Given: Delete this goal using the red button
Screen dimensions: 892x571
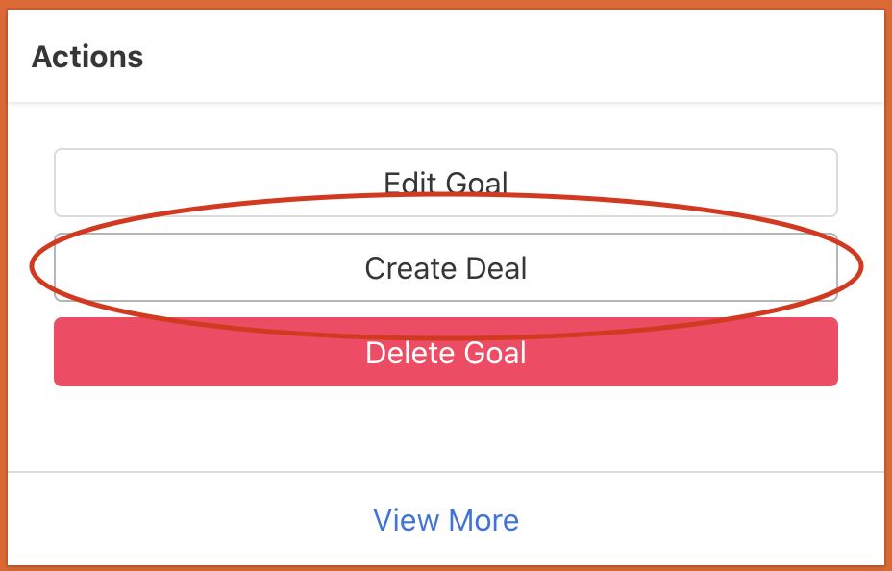Looking at the screenshot, I should [446, 353].
